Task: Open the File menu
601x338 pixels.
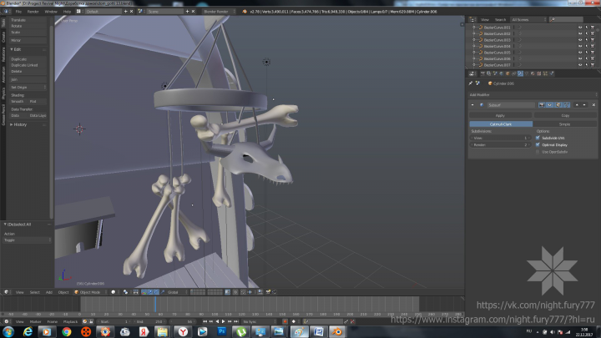Action: 18,12
